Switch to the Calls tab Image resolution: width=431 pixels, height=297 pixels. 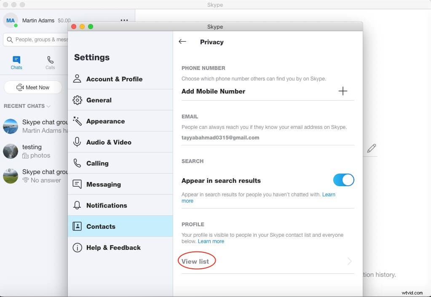pyautogui.click(x=50, y=63)
